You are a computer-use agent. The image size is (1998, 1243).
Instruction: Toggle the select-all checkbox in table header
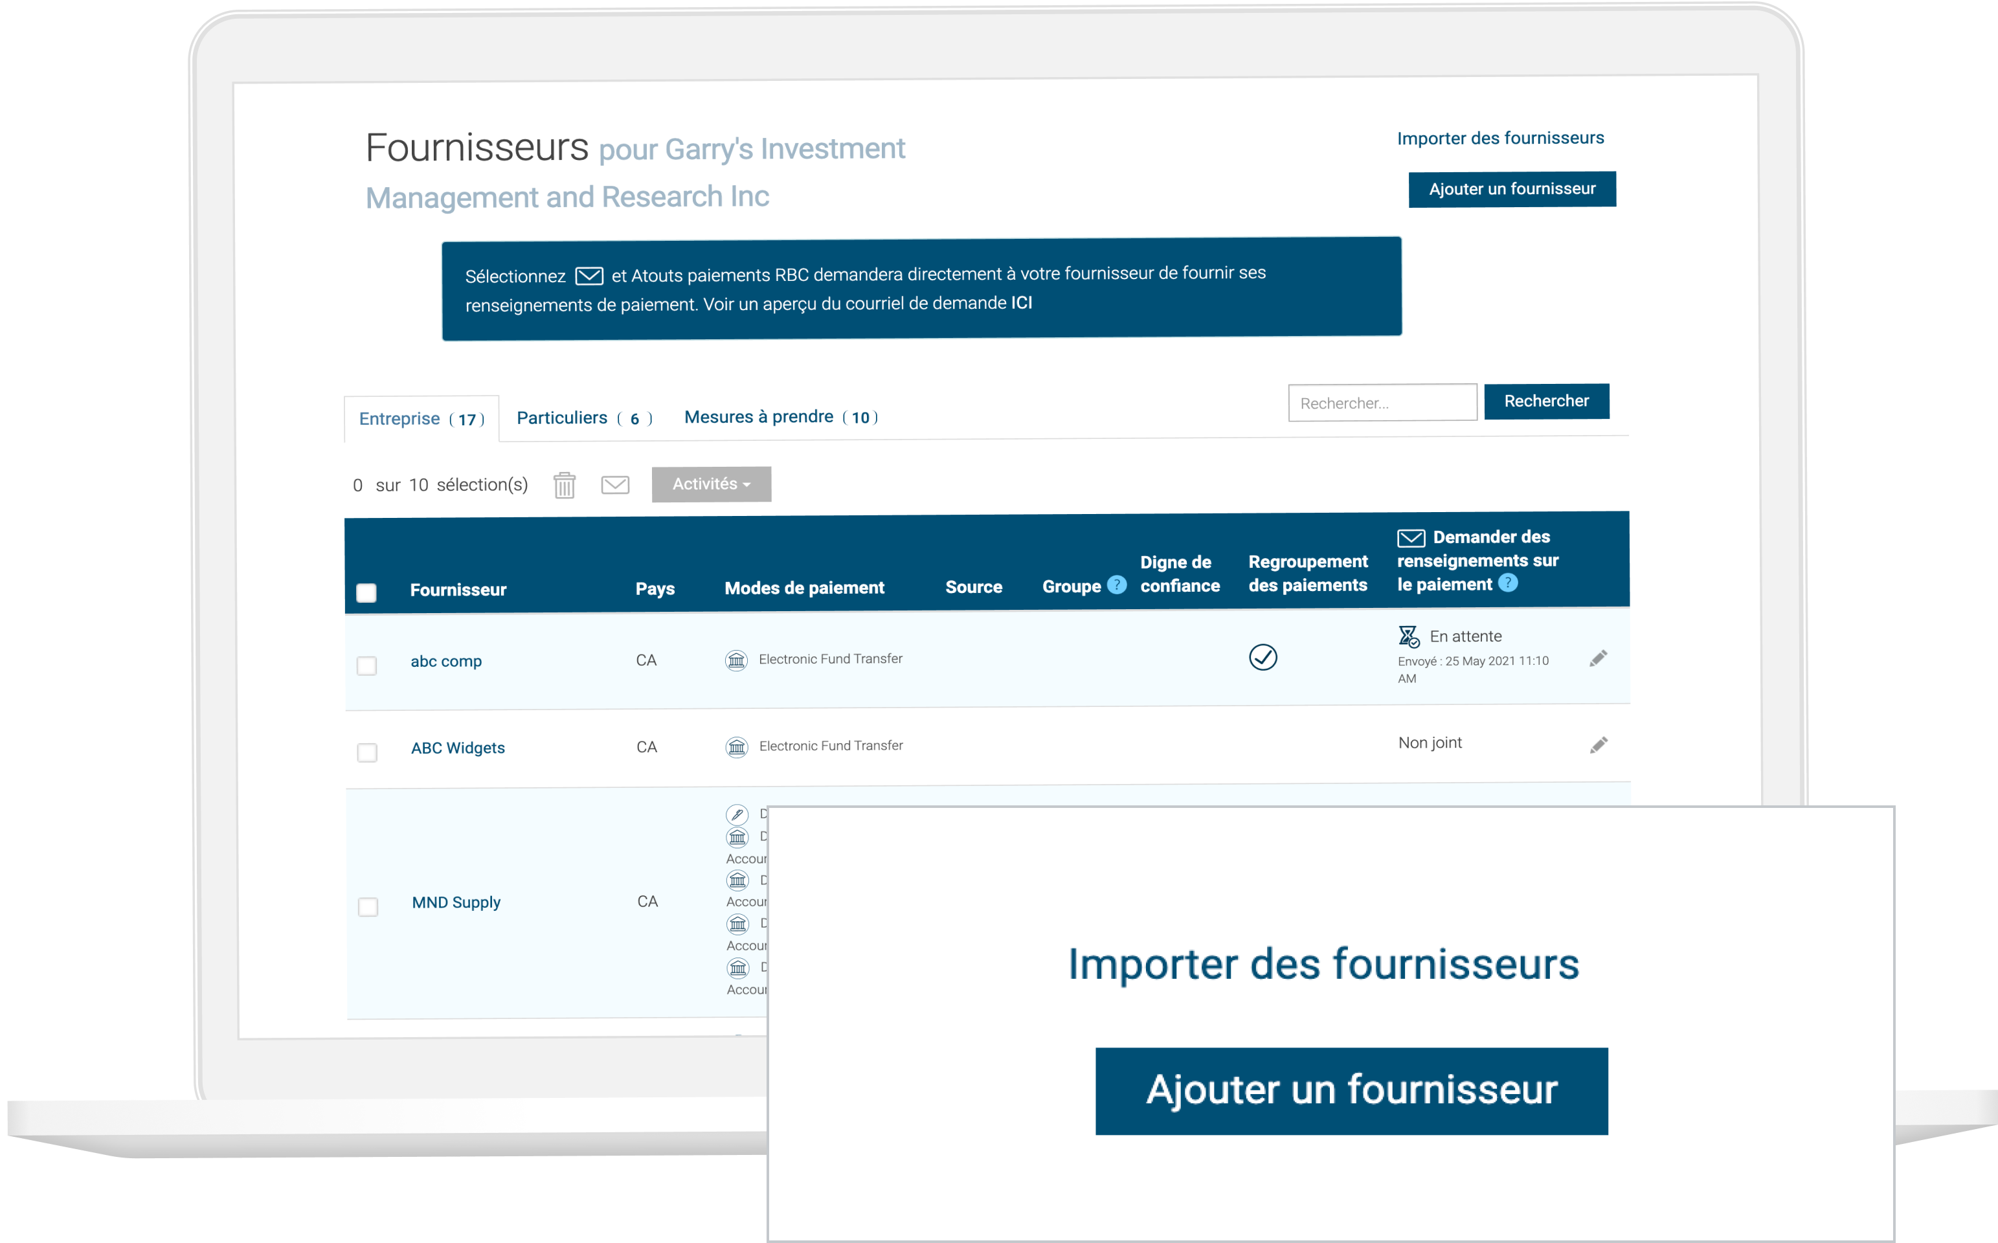point(366,593)
